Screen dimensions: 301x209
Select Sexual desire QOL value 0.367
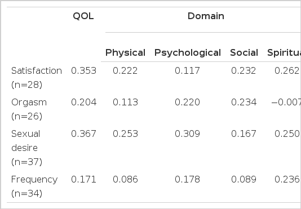coord(83,134)
